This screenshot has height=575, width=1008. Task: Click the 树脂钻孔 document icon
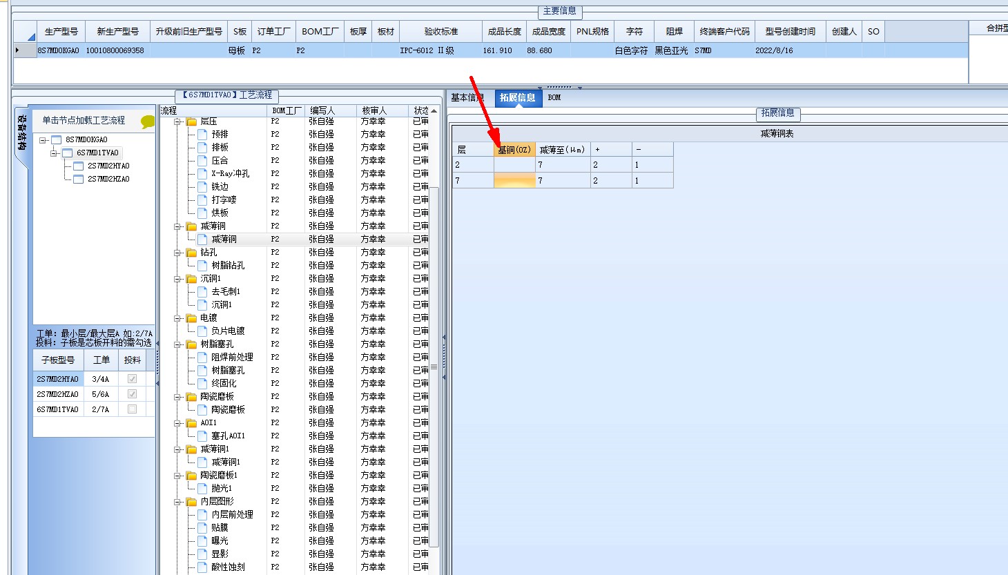(x=202, y=265)
